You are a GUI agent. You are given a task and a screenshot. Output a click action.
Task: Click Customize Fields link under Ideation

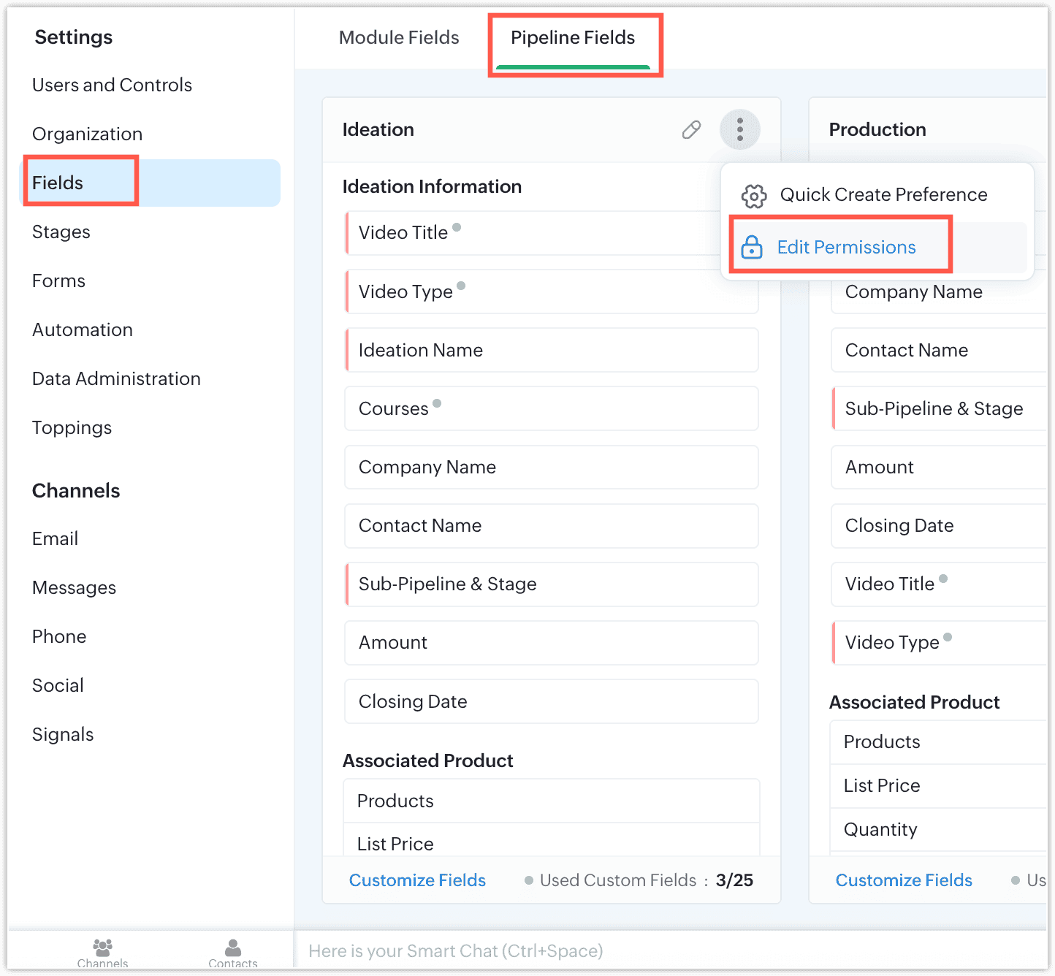click(x=417, y=880)
